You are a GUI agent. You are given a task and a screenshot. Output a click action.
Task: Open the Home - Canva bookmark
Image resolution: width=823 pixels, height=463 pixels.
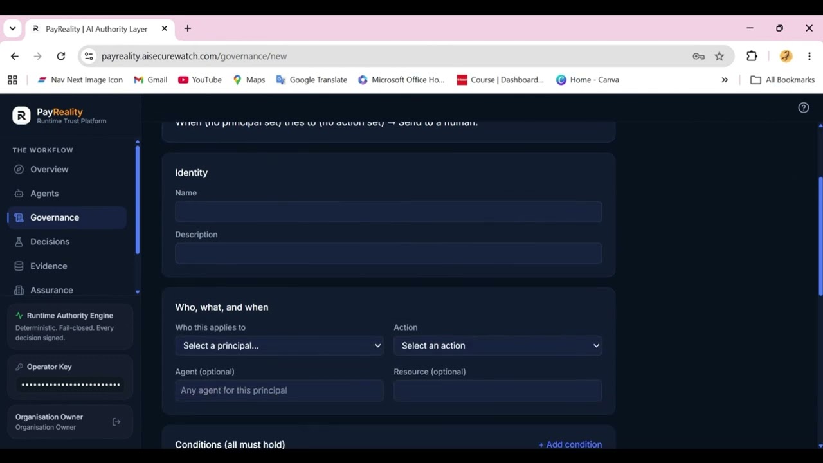coord(588,80)
